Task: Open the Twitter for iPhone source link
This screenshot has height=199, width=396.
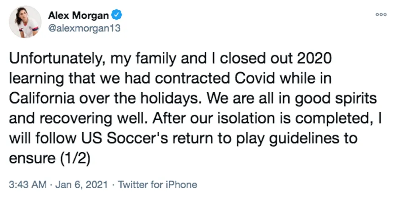Action: [158, 185]
